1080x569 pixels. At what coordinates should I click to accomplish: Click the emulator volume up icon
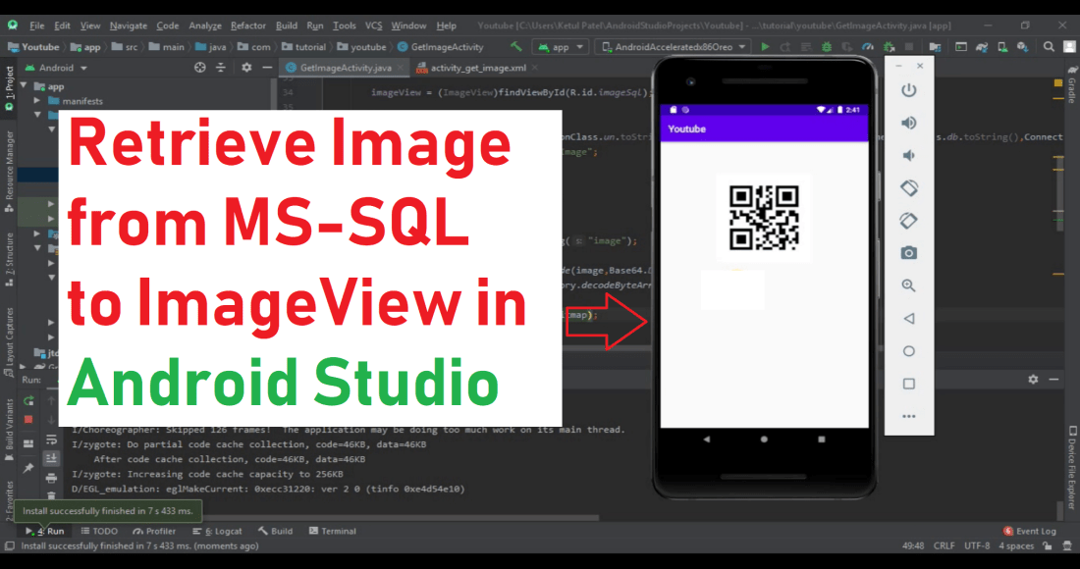pos(909,123)
